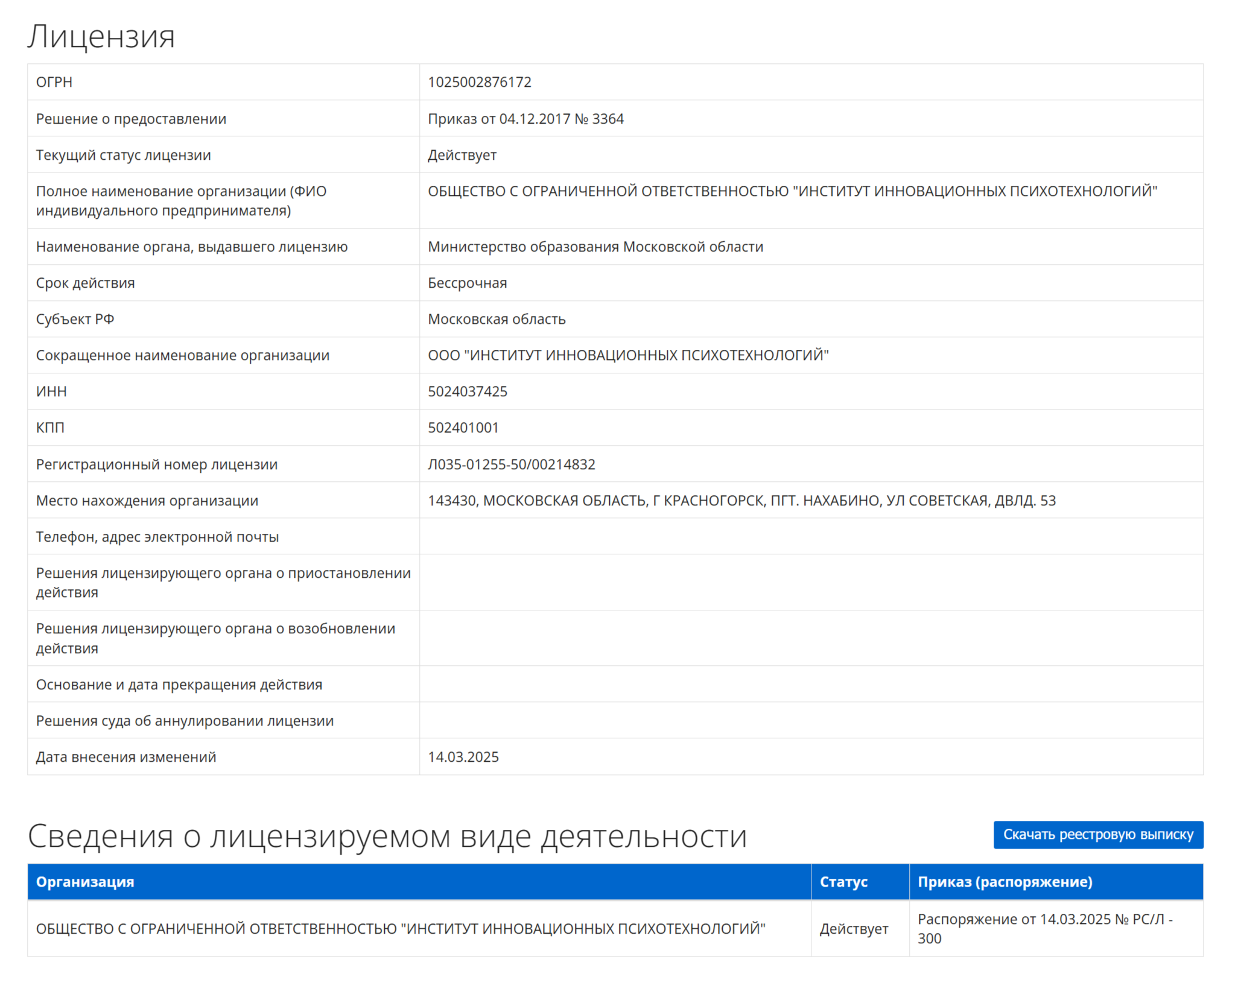Click the Действует status in bottom table
The width and height of the screenshot is (1238, 997).
click(x=853, y=929)
